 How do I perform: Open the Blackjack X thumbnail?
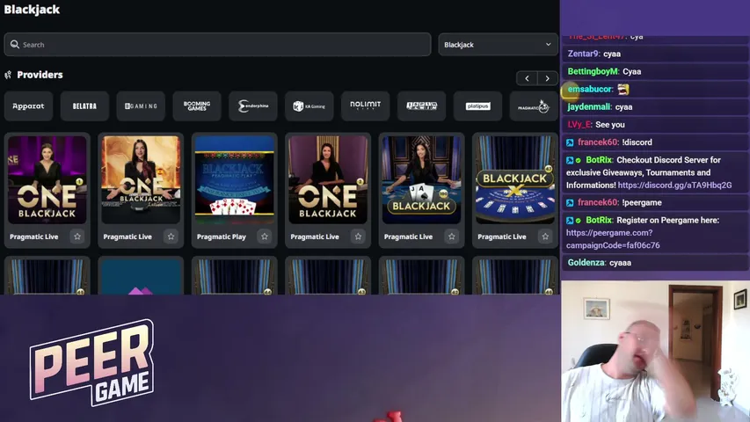(515, 180)
